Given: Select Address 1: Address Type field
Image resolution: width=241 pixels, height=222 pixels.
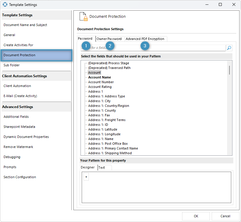Looking at the screenshot, I should pyautogui.click(x=106, y=96).
